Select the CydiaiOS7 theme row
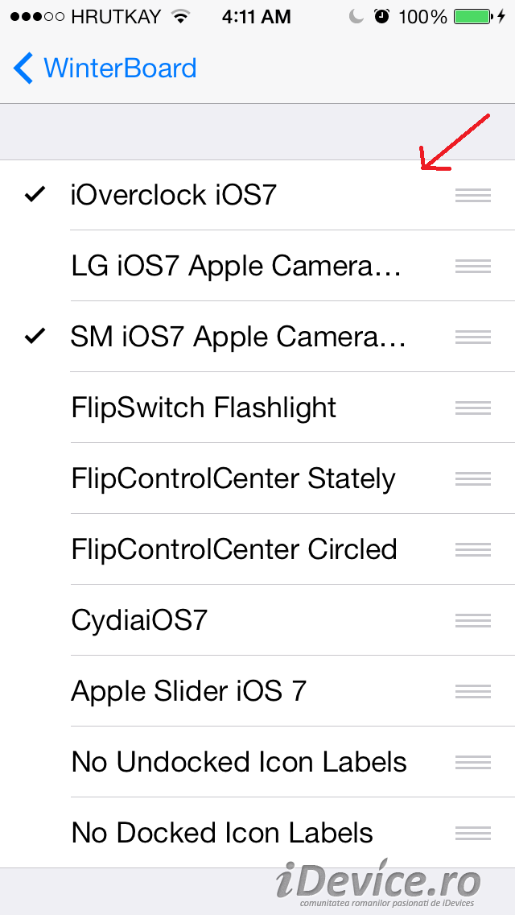Viewport: 515px width, 915px height. pos(139,620)
